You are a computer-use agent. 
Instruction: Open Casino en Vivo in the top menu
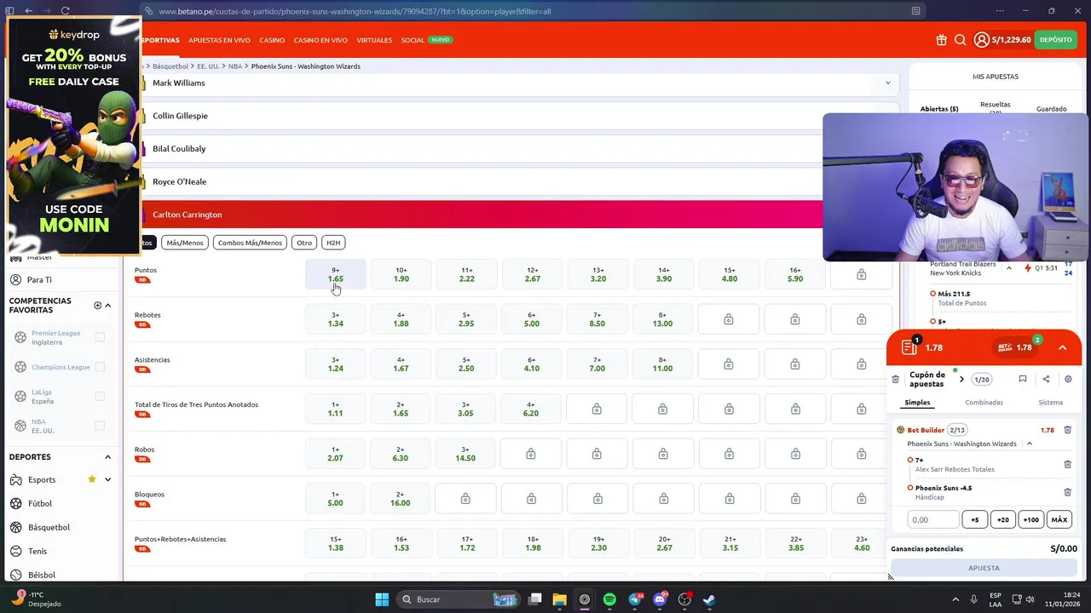(320, 40)
